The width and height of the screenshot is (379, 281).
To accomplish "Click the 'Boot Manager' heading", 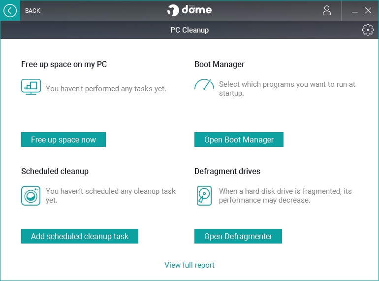I will point(219,65).
